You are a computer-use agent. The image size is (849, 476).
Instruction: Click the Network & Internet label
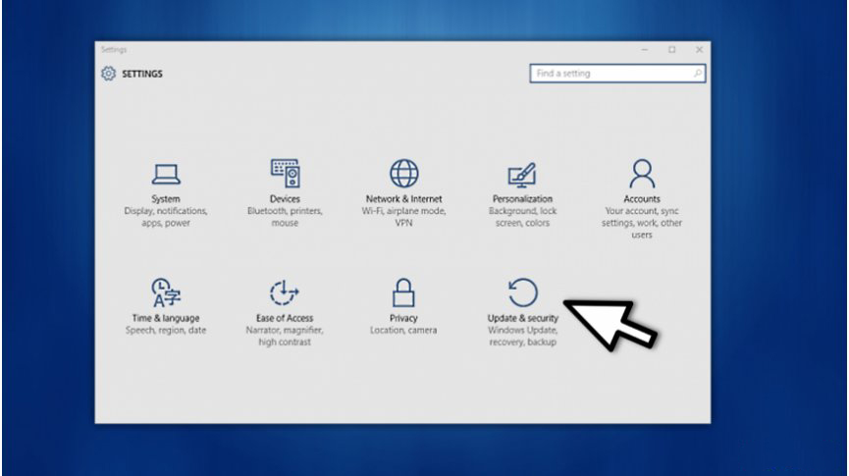(404, 198)
